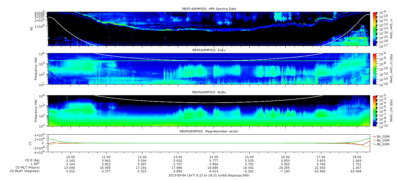Click the Hz axis label of HFR panel
This screenshot has width=397, height=180.
tap(32, 28)
